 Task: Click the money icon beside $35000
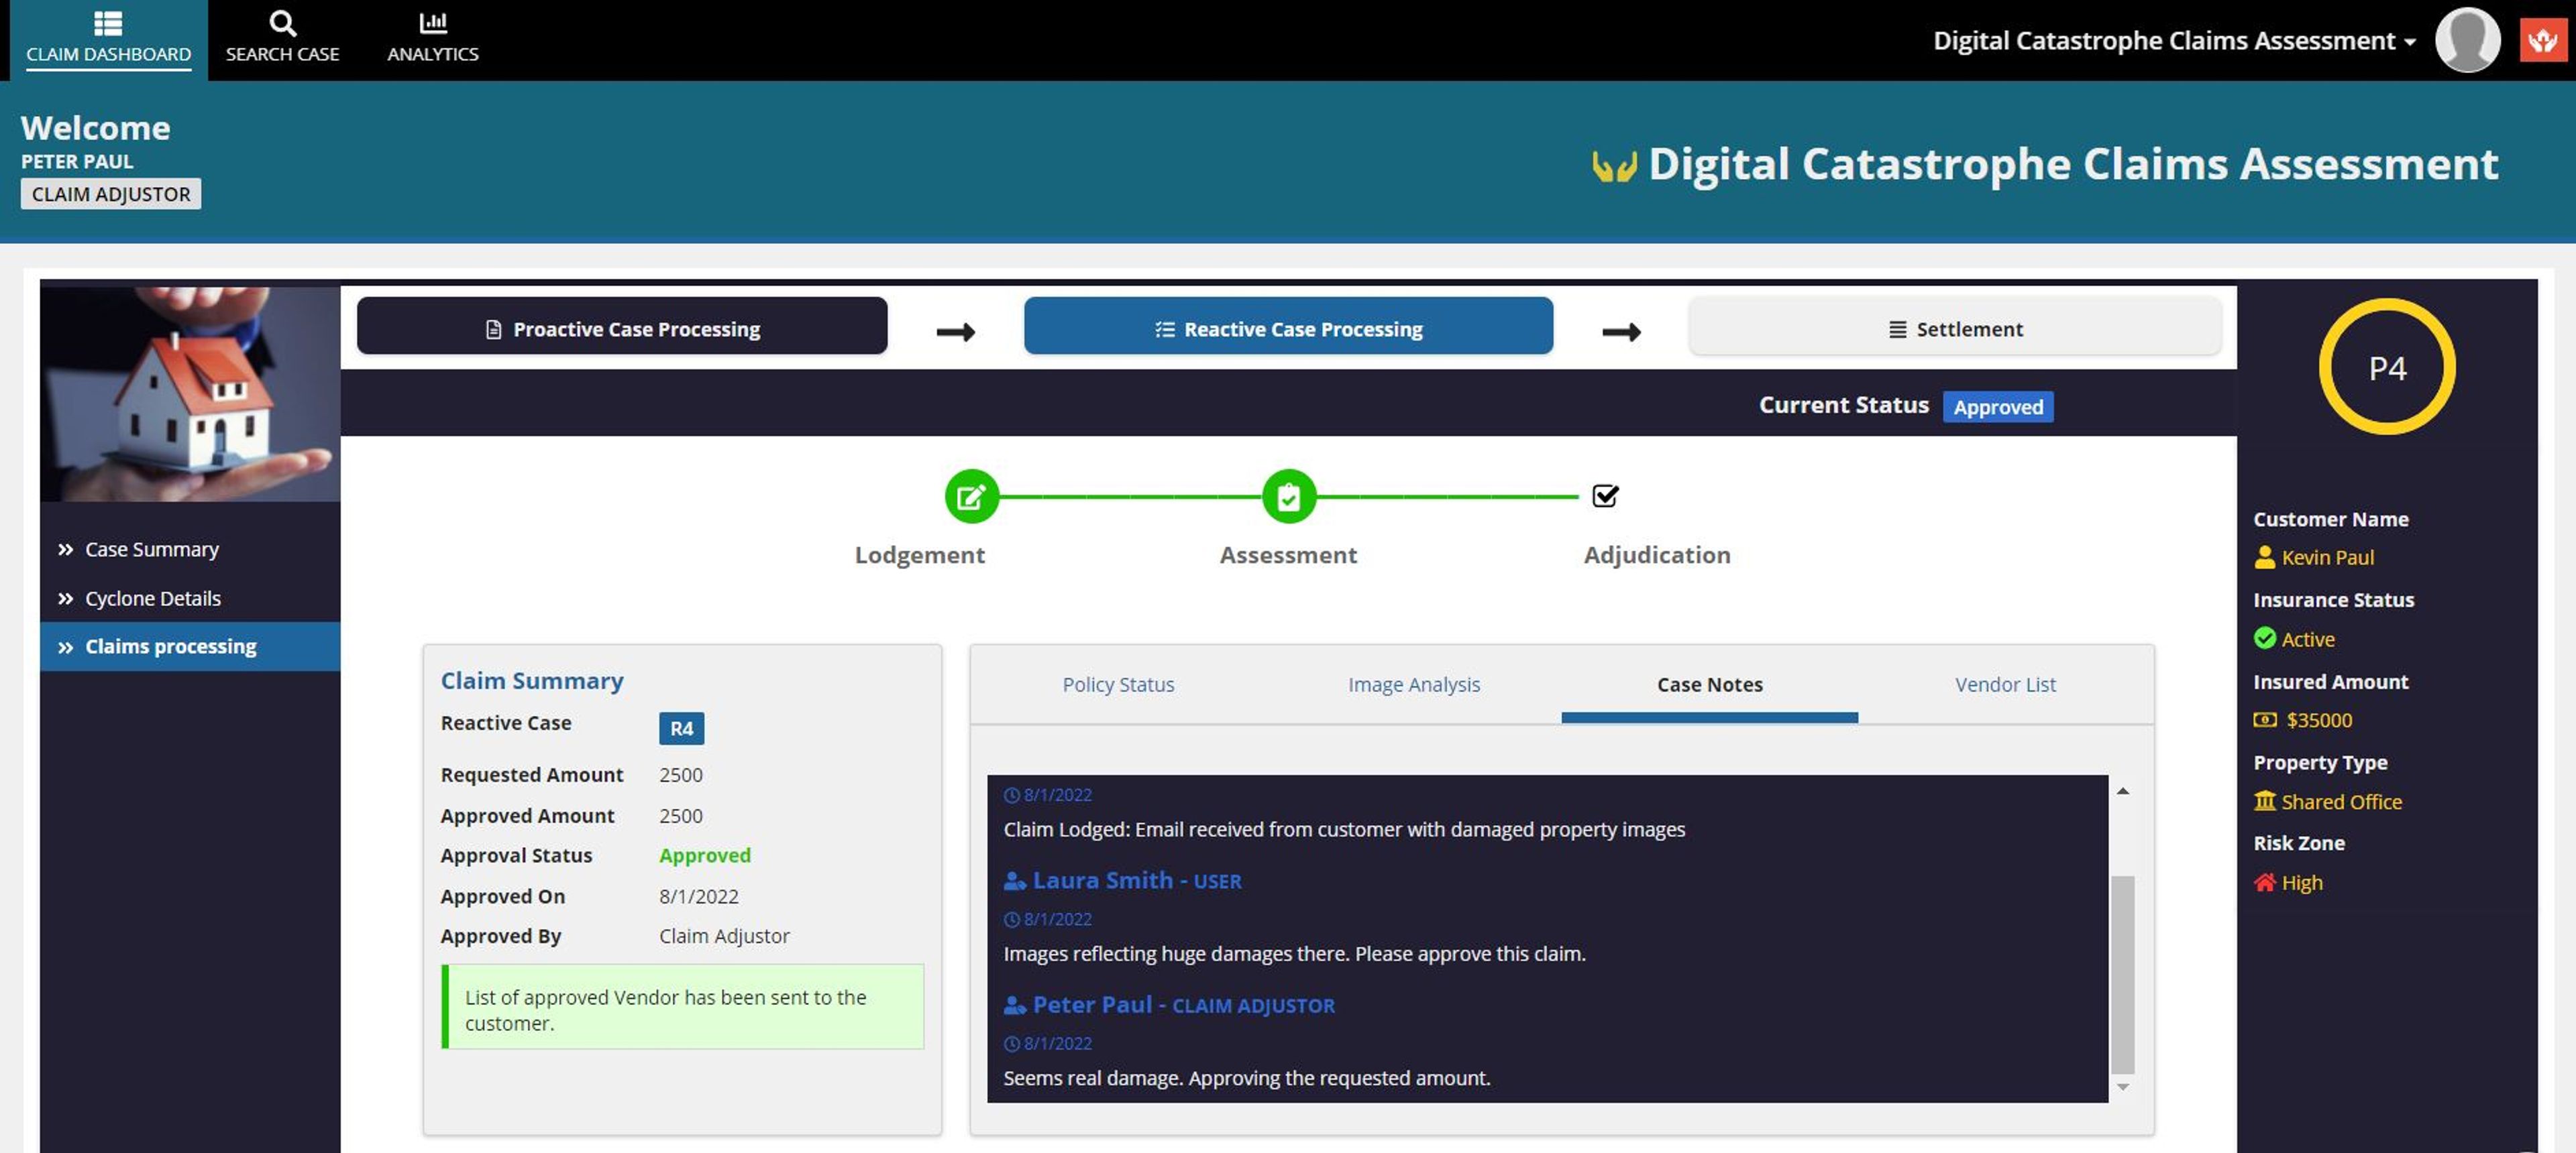pos(2265,721)
